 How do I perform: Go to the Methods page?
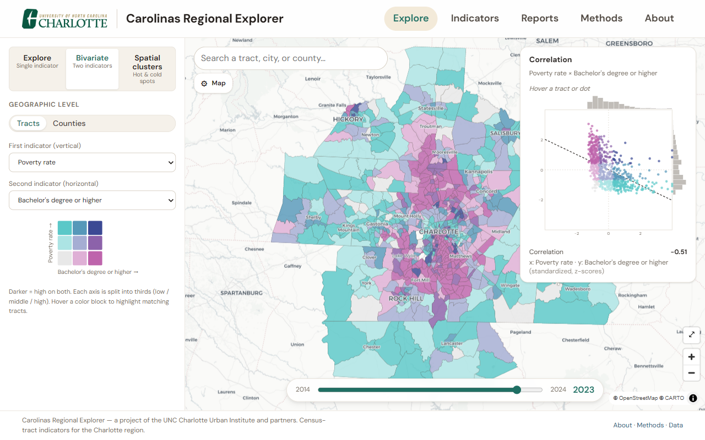coord(601,18)
